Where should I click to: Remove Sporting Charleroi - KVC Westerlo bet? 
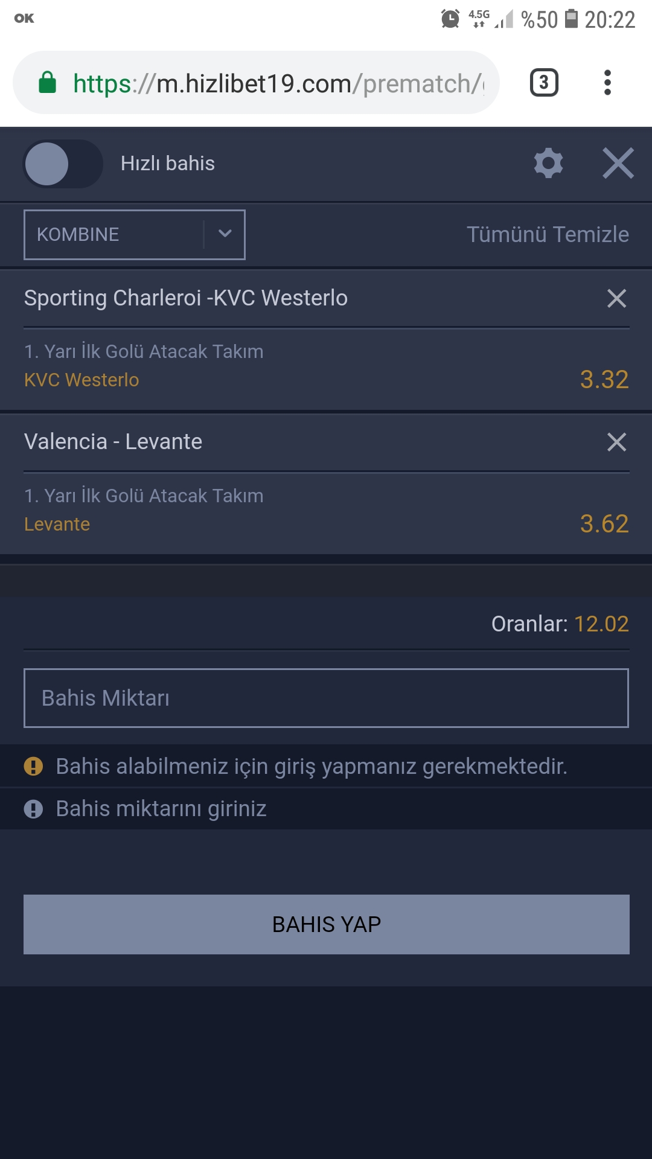(616, 298)
